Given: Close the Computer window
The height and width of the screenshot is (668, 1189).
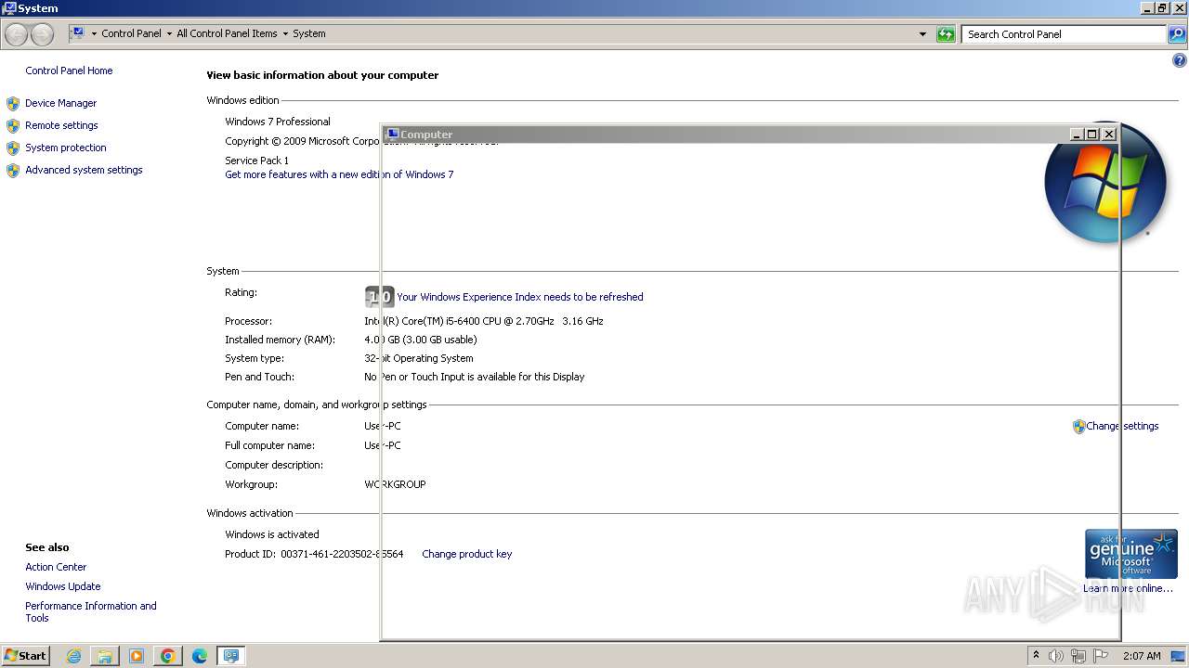Looking at the screenshot, I should [1108, 135].
